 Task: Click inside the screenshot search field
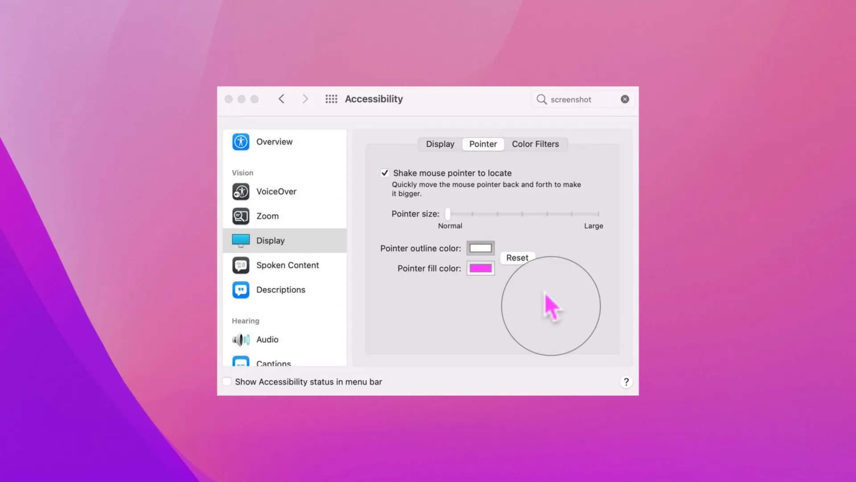583,99
